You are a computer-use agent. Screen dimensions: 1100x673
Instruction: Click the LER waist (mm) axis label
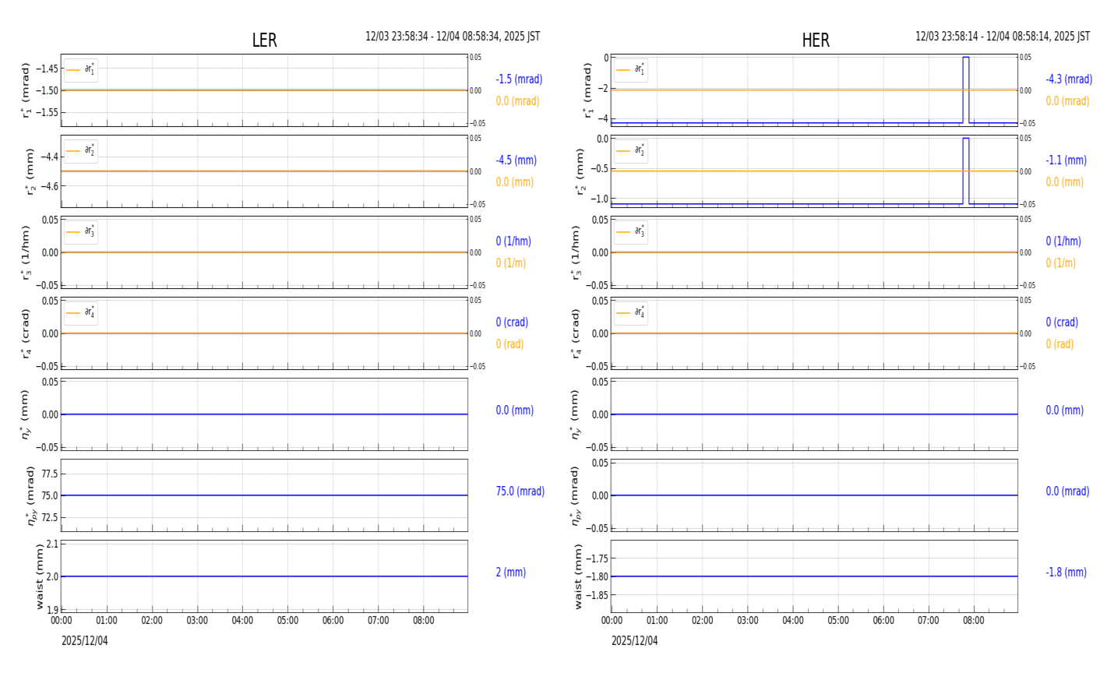[39, 576]
